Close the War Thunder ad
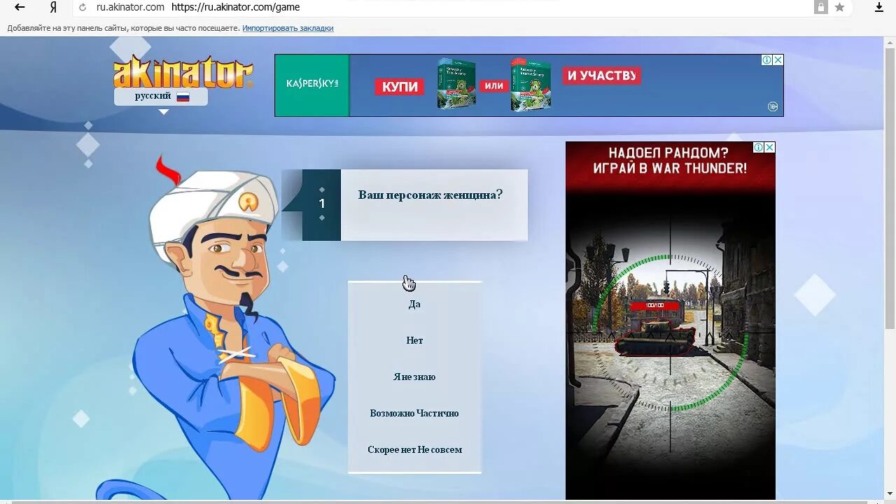Screen dimensions: 896x504 tap(769, 148)
